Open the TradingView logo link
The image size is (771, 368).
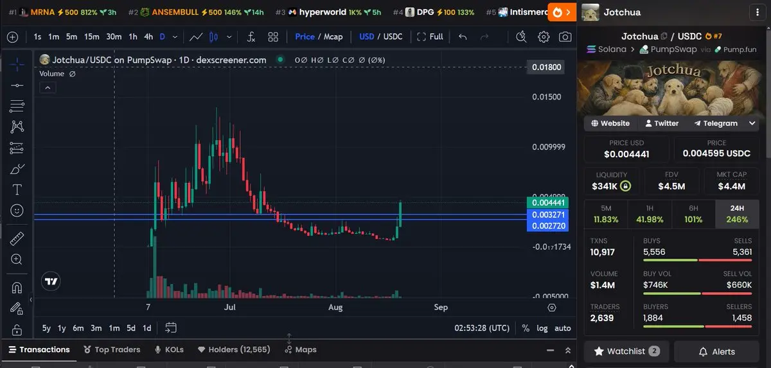pos(51,281)
